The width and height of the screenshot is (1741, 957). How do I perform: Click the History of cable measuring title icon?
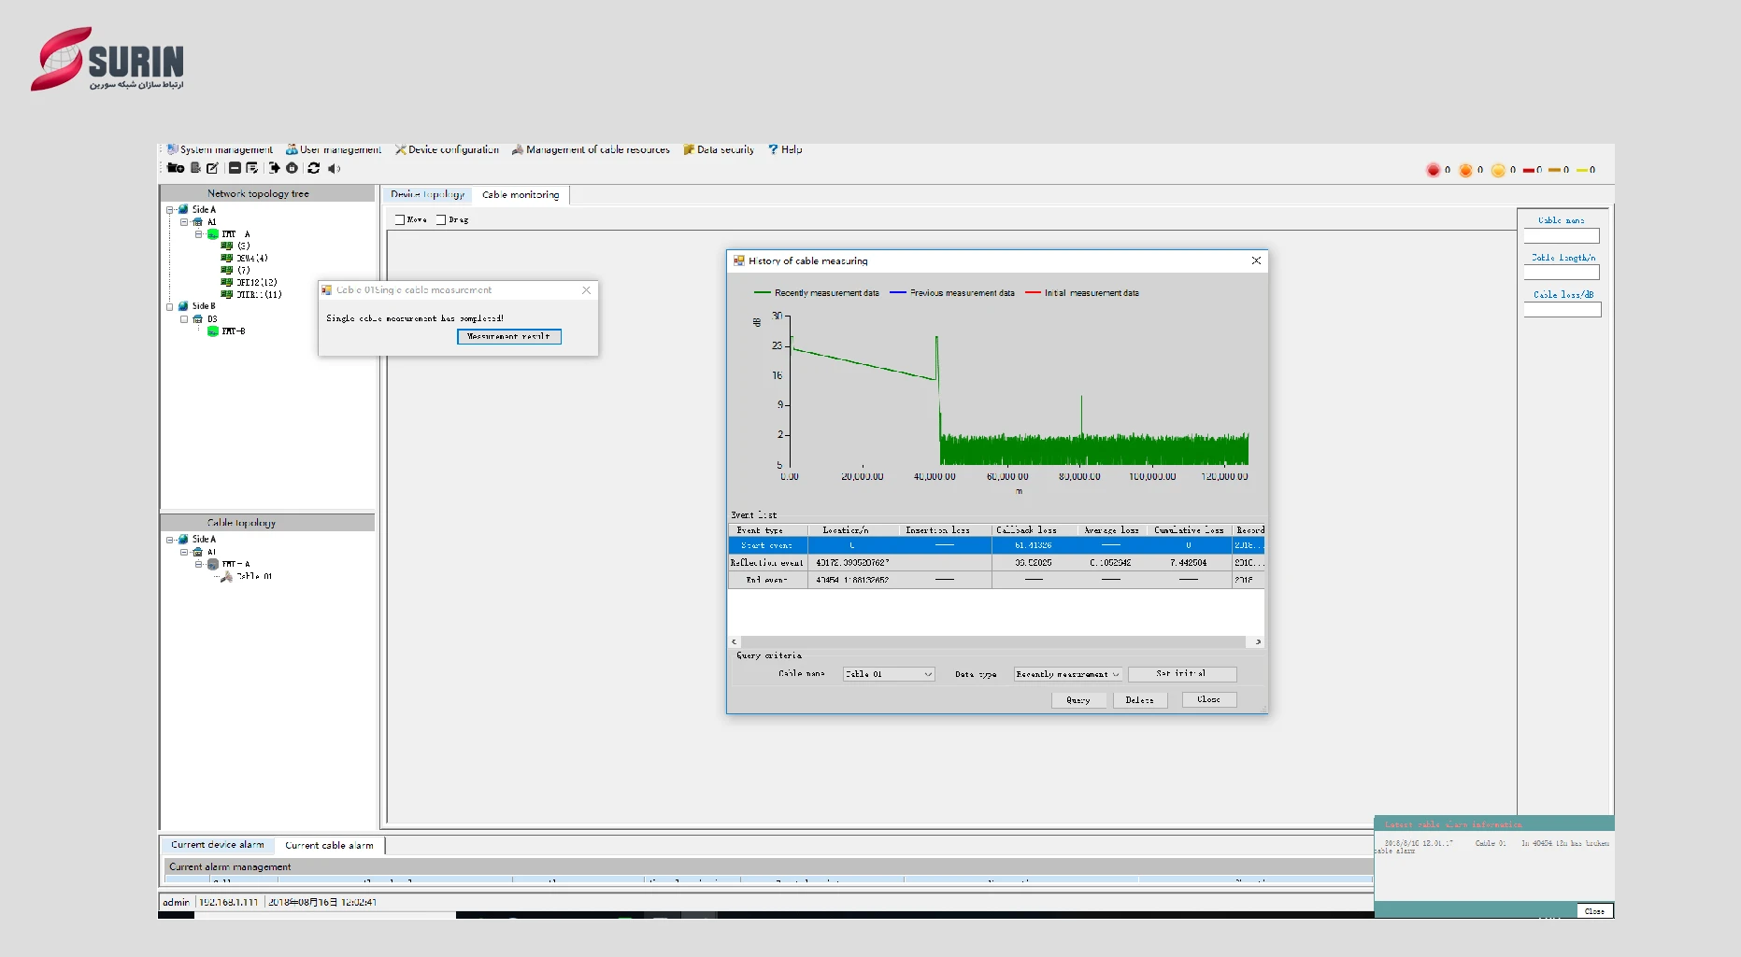[x=739, y=261]
